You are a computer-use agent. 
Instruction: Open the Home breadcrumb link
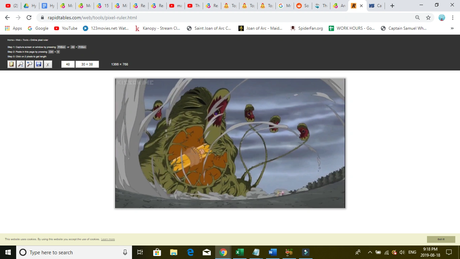[10, 40]
